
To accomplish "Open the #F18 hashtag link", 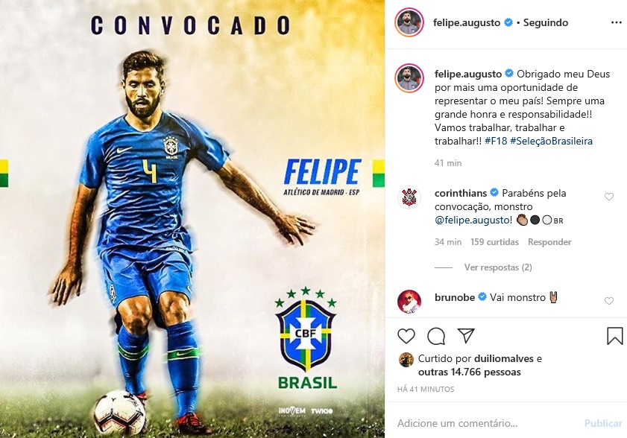I will (x=496, y=141).
